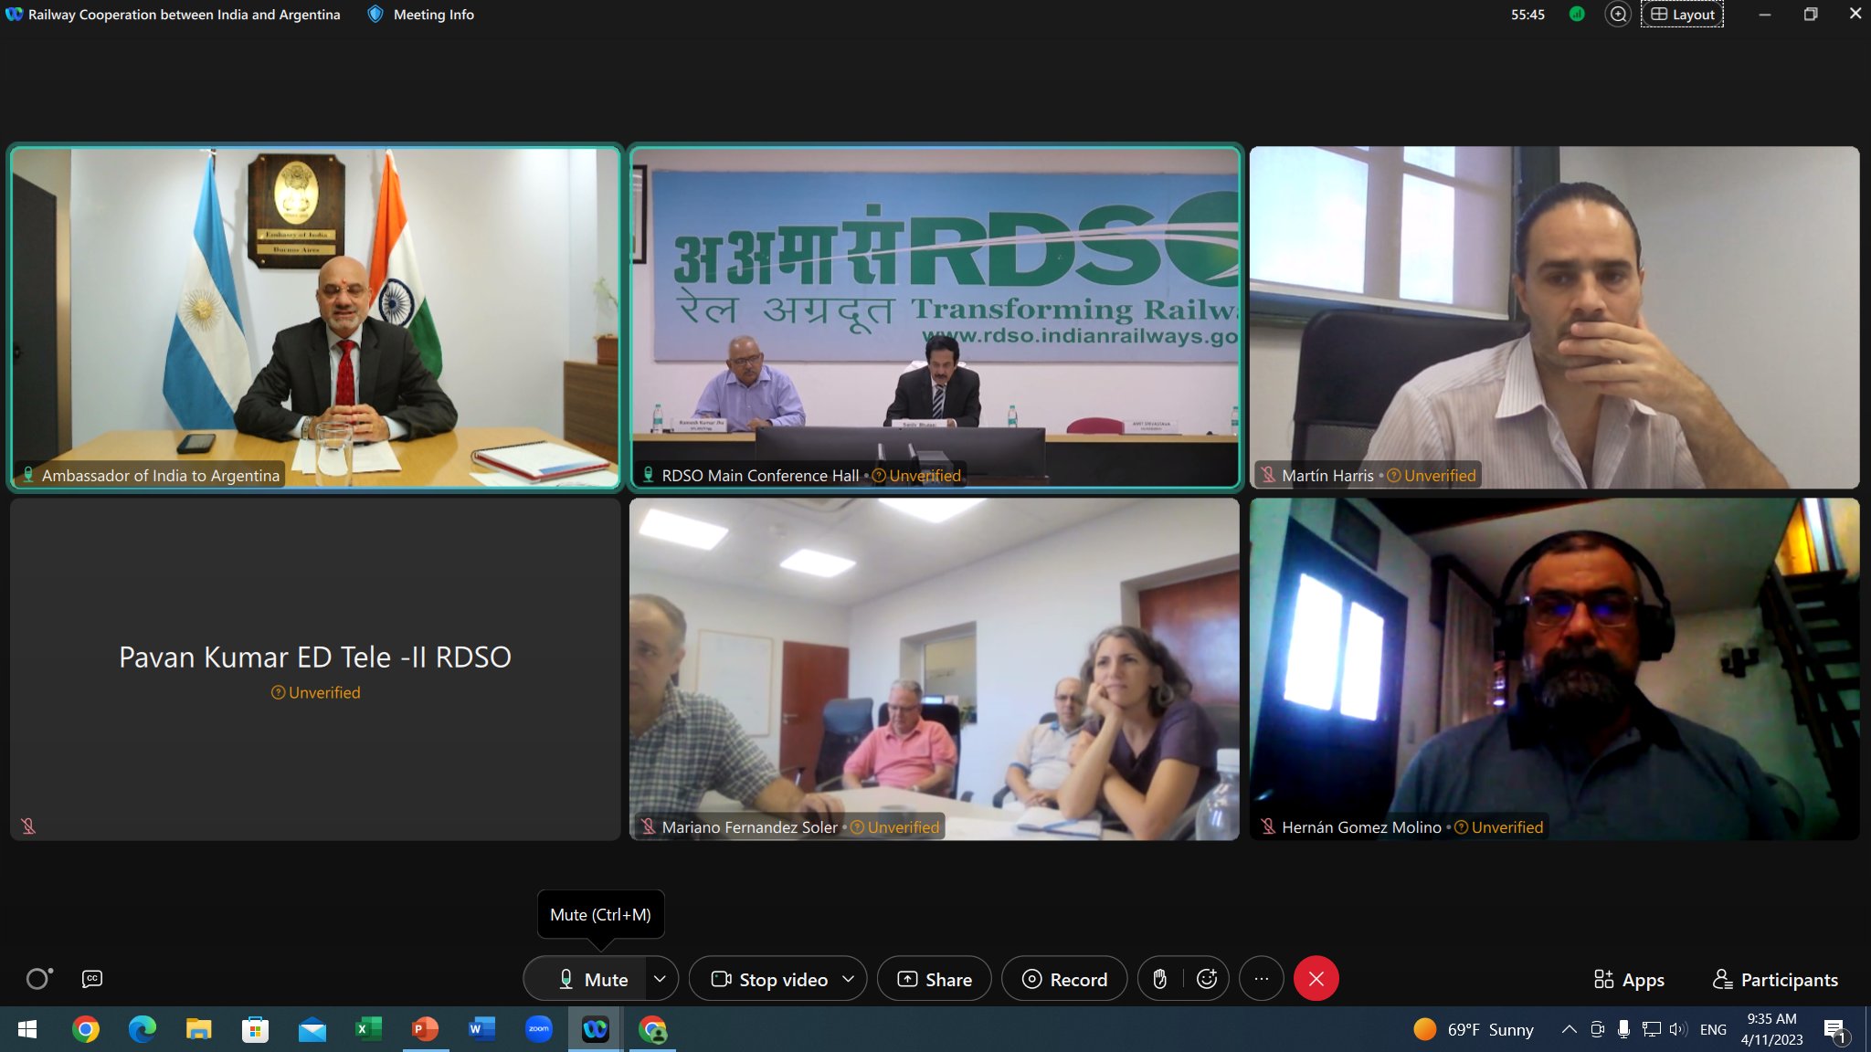Viewport: 1871px width, 1052px height.
Task: Open the reactions emoji icon
Action: tap(1207, 979)
